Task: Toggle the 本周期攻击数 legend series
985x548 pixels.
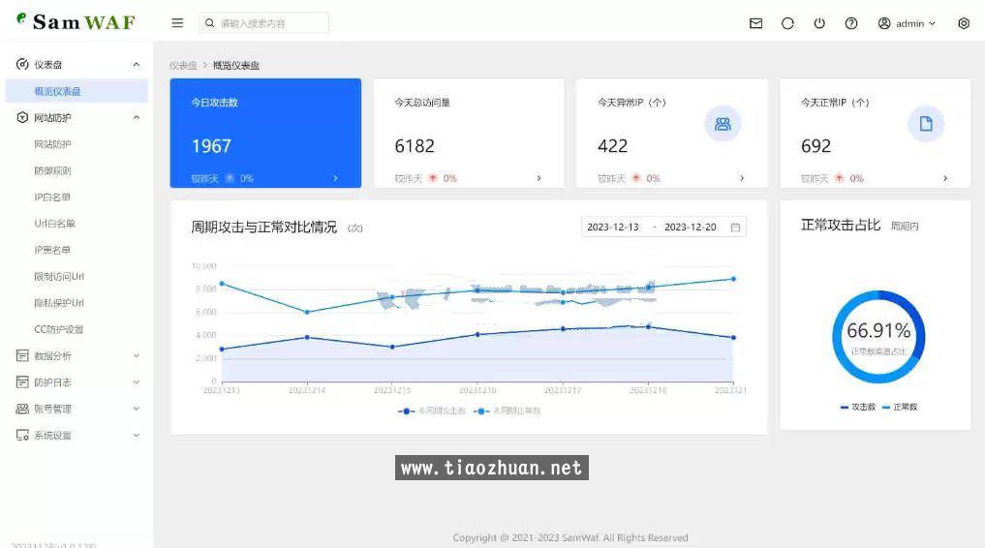Action: [432, 411]
